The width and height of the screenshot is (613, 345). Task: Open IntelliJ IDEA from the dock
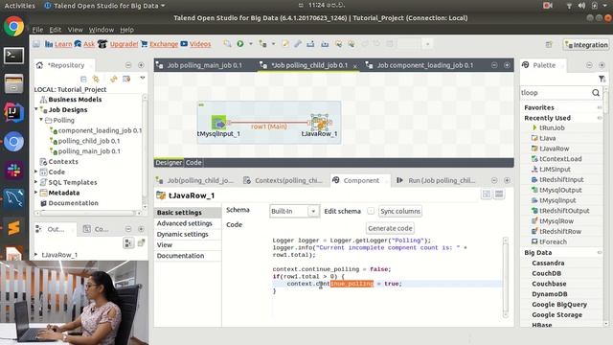(x=14, y=113)
